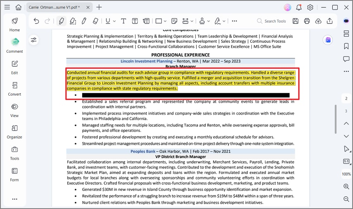Expand the Stamp dropdown arrow
This screenshot has height=209, width=353.
click(x=208, y=21)
